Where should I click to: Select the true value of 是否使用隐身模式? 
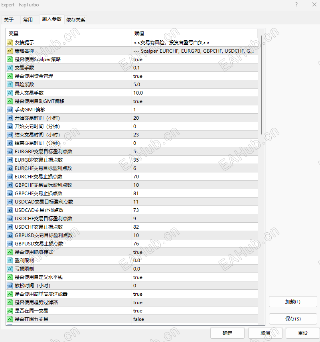[138, 252]
